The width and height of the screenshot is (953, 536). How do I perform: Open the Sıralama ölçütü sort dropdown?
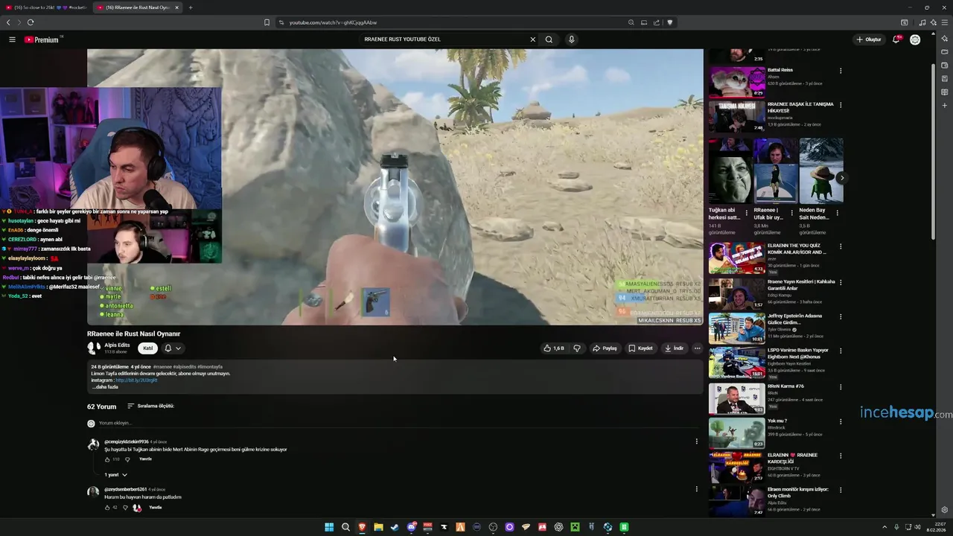tap(150, 406)
